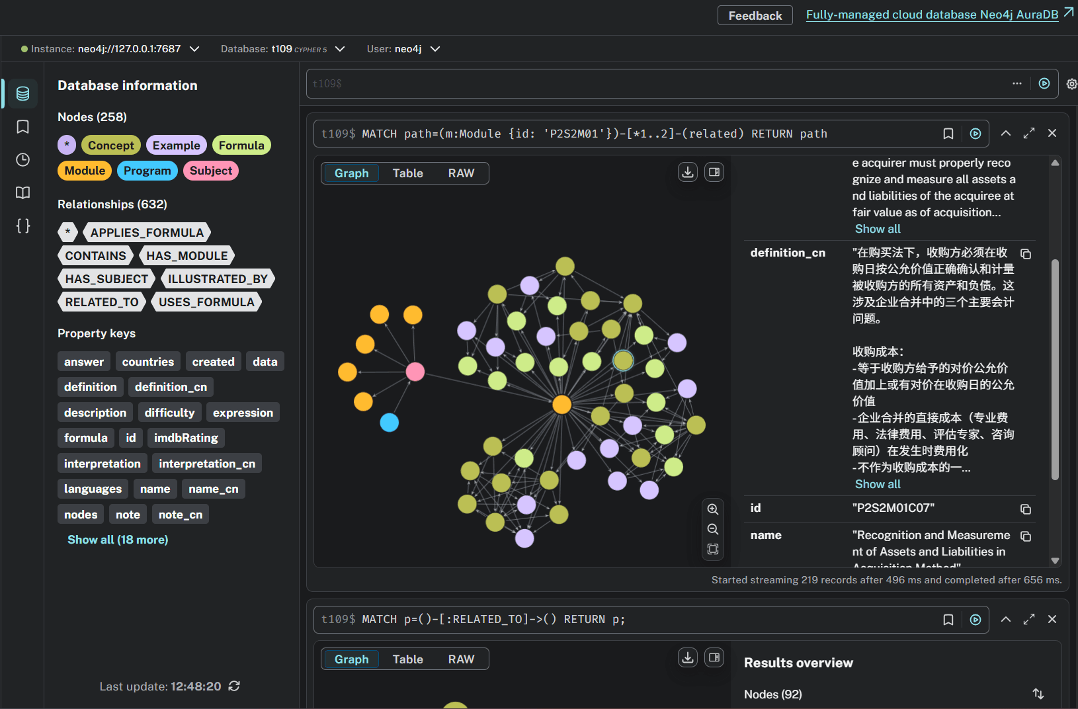Switch to the Table view tab
Image resolution: width=1078 pixels, height=709 pixels.
tap(407, 173)
